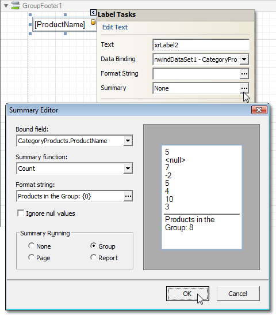276x315 pixels.
Task: Enable Ignore null values checkbox
Action: (21, 213)
